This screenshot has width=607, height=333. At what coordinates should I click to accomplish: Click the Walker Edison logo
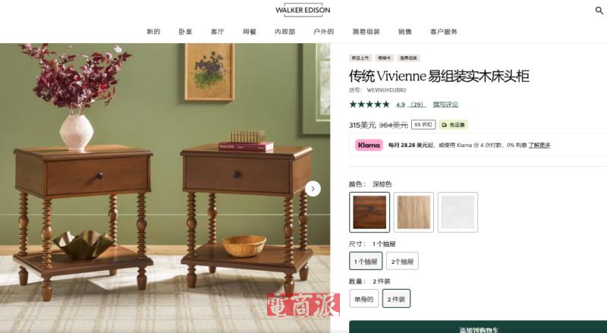(303, 11)
